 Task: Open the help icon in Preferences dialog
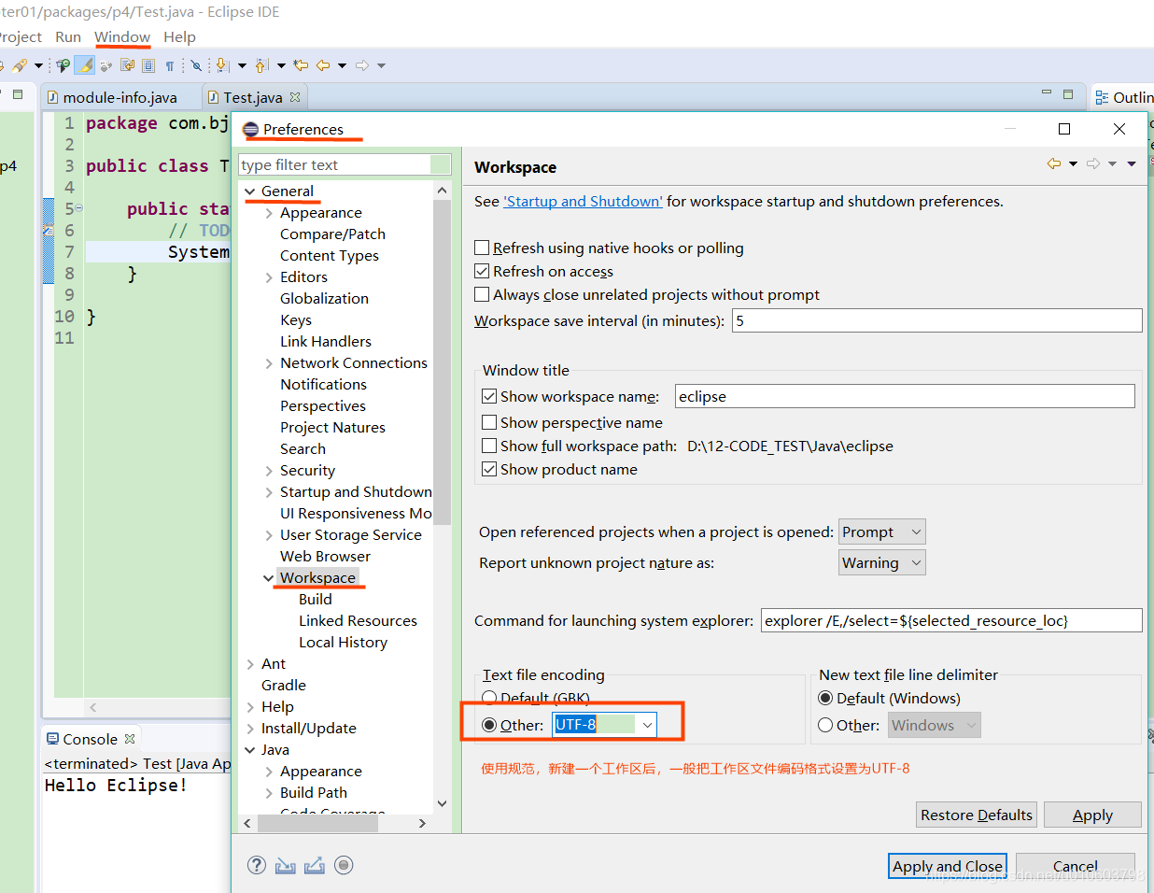[257, 865]
